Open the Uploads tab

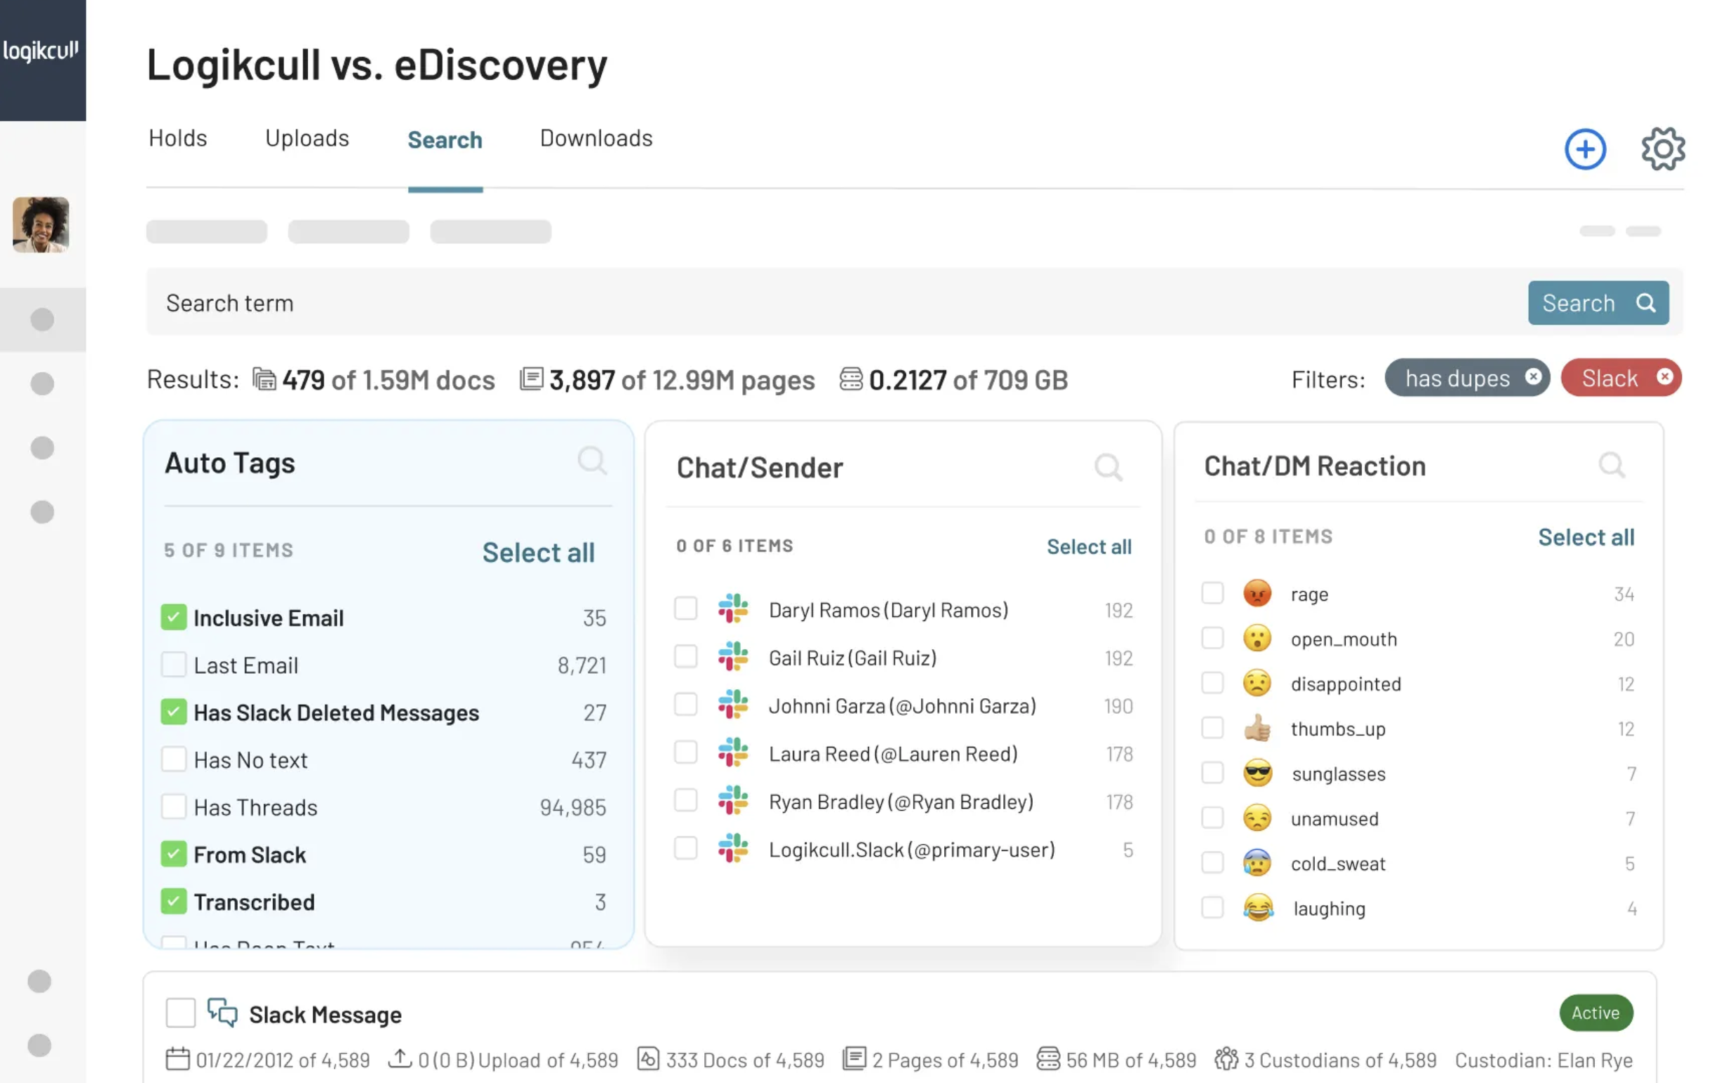pyautogui.click(x=307, y=139)
